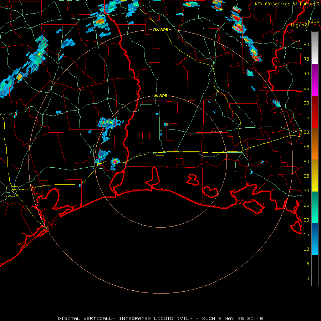Click the "(kg/m2)" units label
This screenshot has height=321, width=321.
click(x=300, y=25)
